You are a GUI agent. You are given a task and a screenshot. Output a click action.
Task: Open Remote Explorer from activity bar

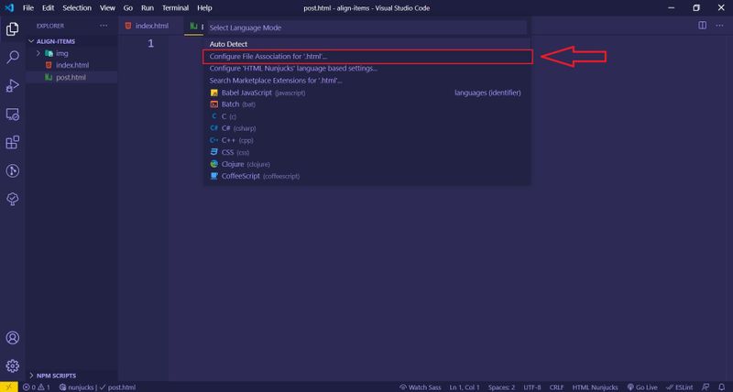click(x=13, y=114)
